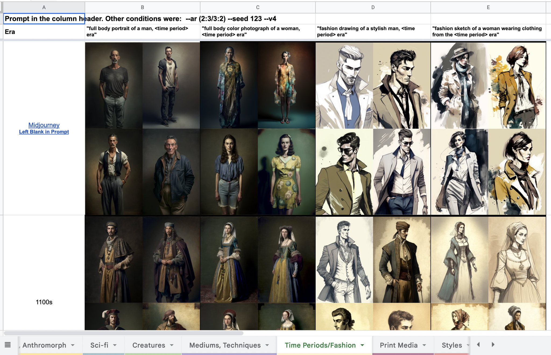This screenshot has height=355, width=551.
Task: Switch to the Print Media sheet tab
Action: click(x=398, y=345)
